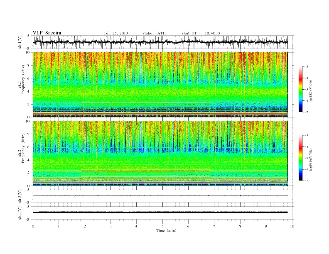Click the "-7" tick on ch.1 colour bar
This screenshot has height=254, width=329.
click(307, 112)
